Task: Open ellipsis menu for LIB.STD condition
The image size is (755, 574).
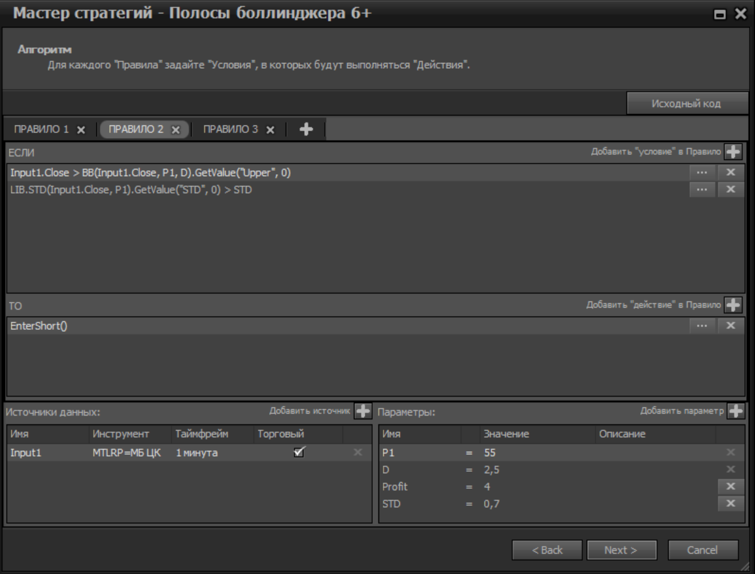Action: coord(701,189)
